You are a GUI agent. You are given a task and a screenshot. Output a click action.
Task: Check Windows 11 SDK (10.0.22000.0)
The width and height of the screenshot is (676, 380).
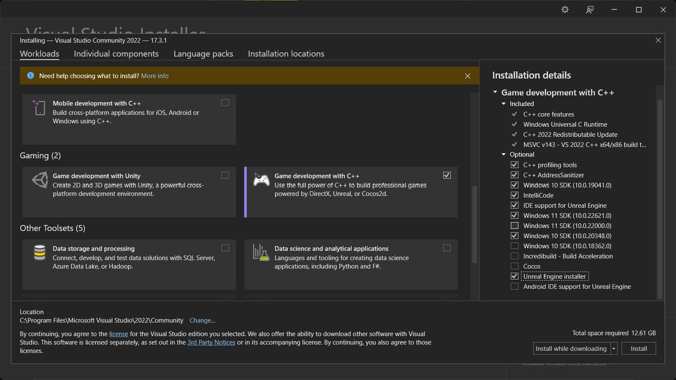515,225
